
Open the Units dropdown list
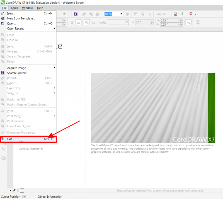[127, 22]
